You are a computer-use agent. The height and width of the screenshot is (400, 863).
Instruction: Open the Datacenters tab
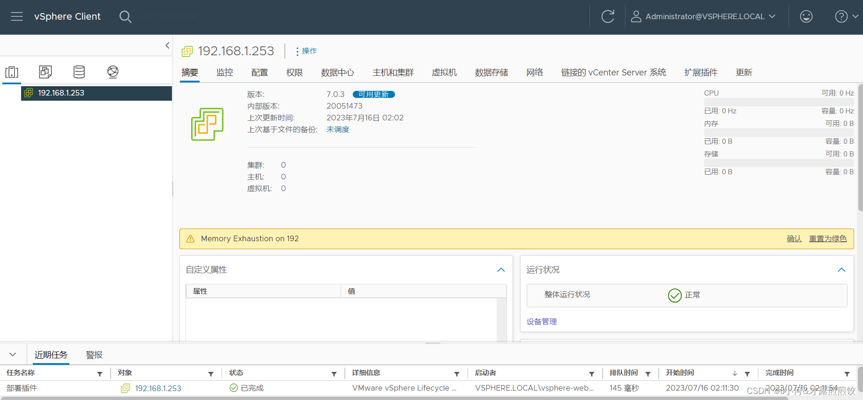[338, 72]
